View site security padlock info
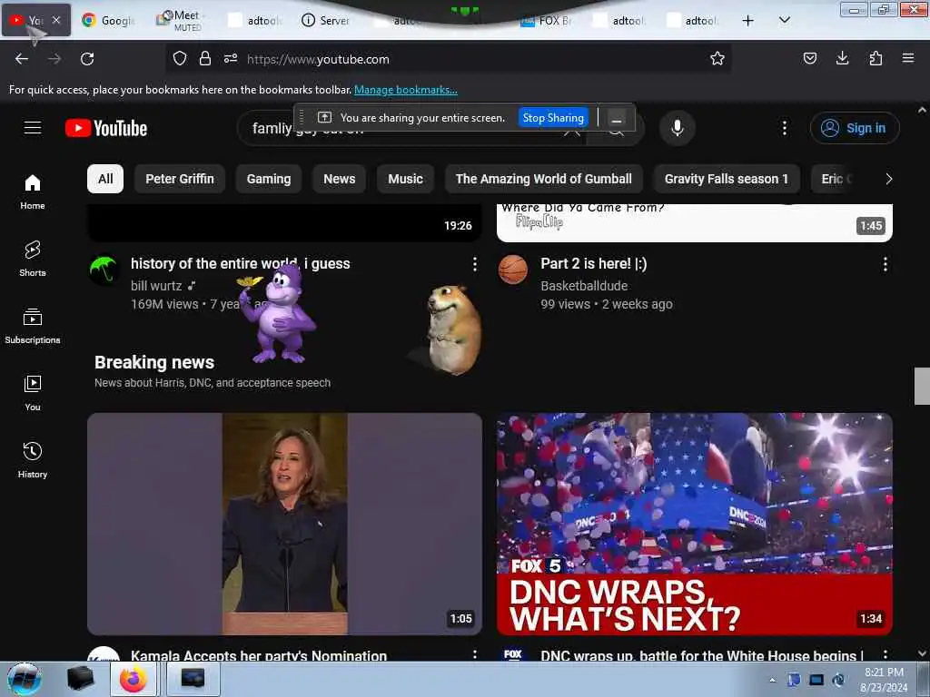Screen dimensions: 930x697 point(205,59)
